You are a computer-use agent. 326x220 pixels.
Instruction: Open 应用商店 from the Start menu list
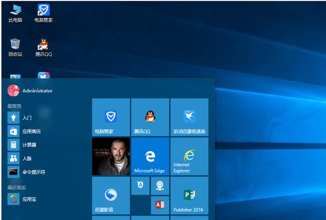24,131
